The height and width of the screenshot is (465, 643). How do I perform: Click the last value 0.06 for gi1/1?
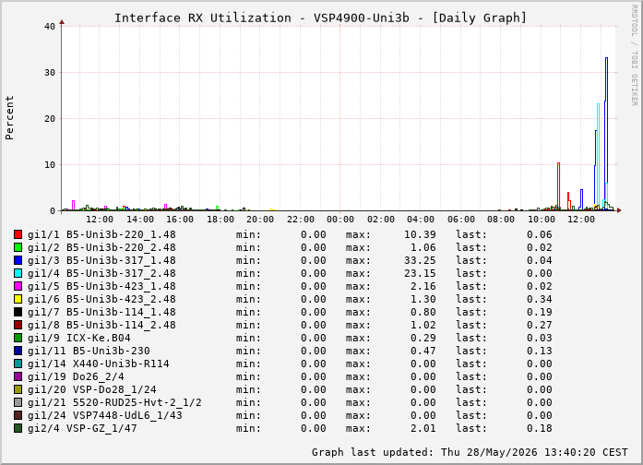(540, 234)
